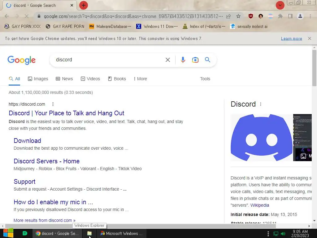
Task: Open the Index of /~dartz bookmark
Action: [204, 26]
